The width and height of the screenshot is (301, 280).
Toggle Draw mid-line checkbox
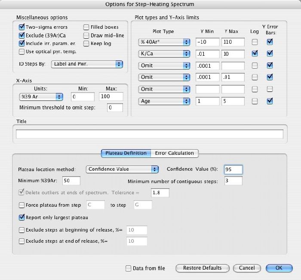pyautogui.click(x=86, y=36)
